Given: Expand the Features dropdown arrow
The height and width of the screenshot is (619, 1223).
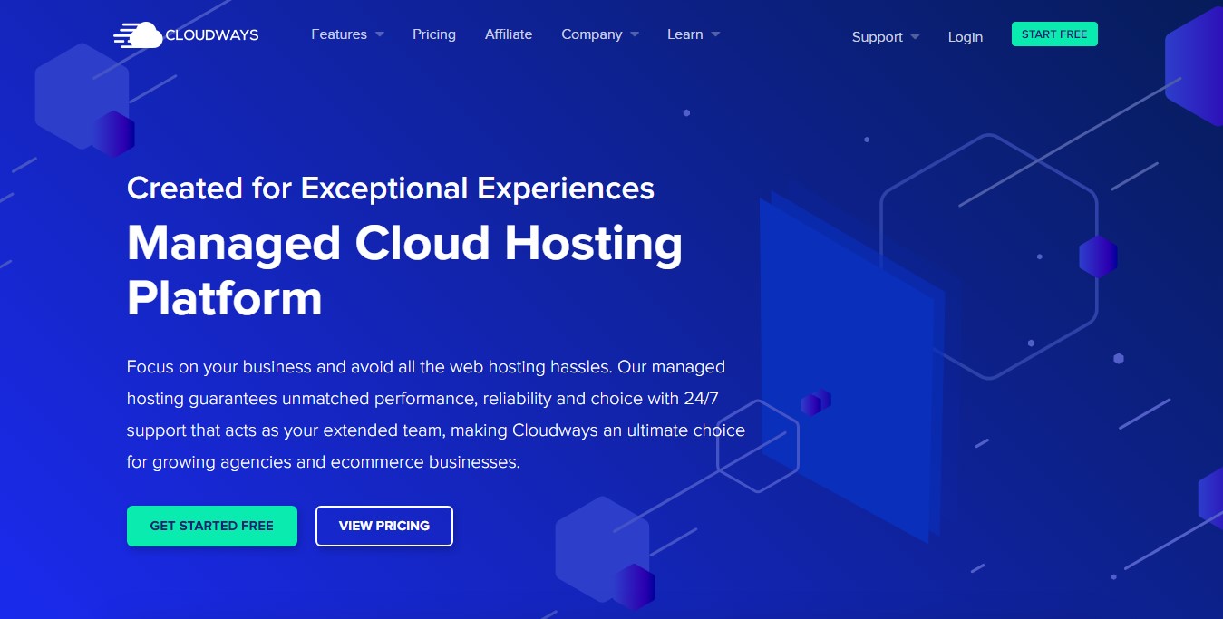Looking at the screenshot, I should point(380,34).
